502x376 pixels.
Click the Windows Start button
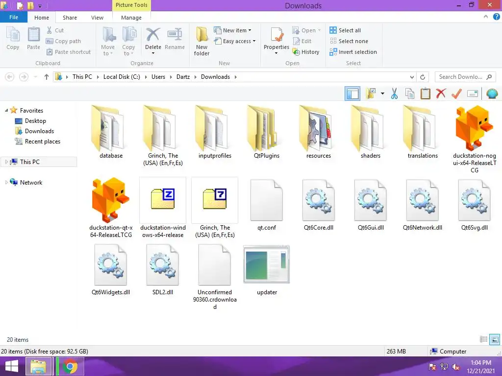pos(12,366)
